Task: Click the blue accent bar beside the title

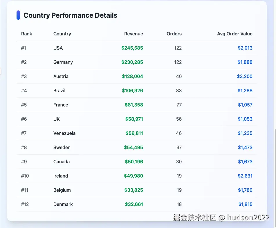Action: coord(18,15)
